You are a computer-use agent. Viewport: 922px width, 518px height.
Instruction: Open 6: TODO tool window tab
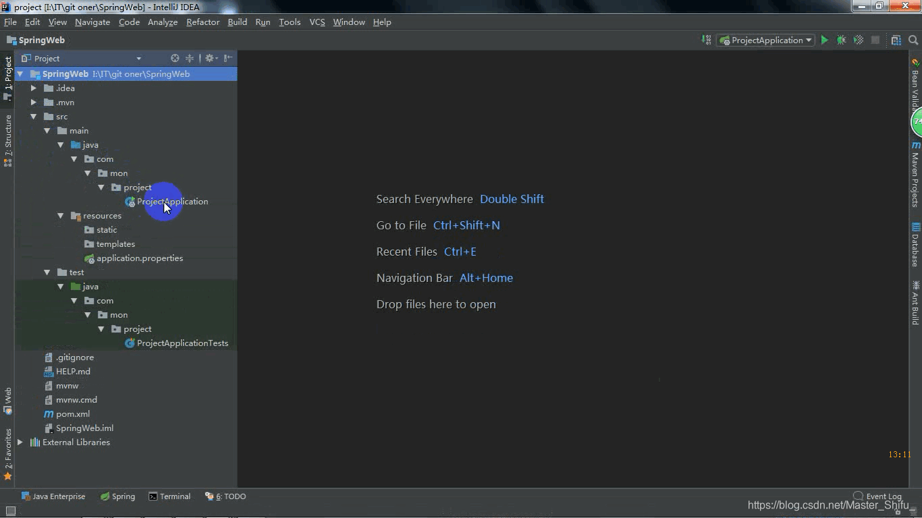click(x=225, y=496)
